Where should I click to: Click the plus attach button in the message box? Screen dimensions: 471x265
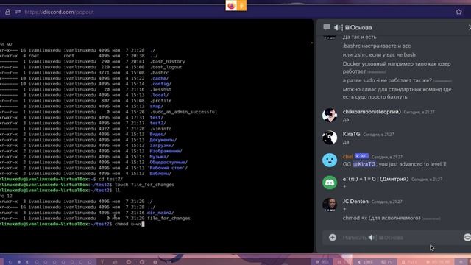[333, 237]
